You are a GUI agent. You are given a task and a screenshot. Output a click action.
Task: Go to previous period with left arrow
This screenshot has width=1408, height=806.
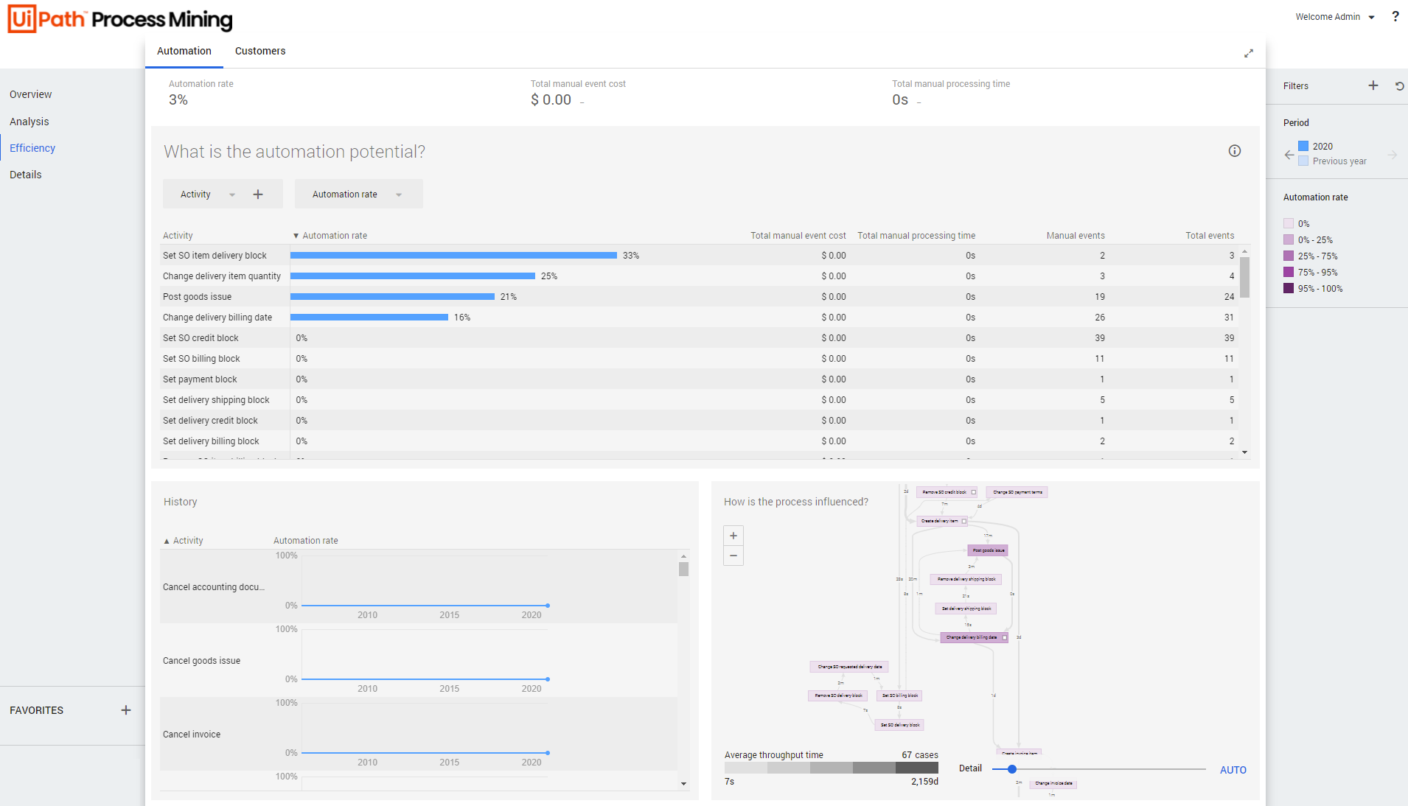click(x=1289, y=155)
